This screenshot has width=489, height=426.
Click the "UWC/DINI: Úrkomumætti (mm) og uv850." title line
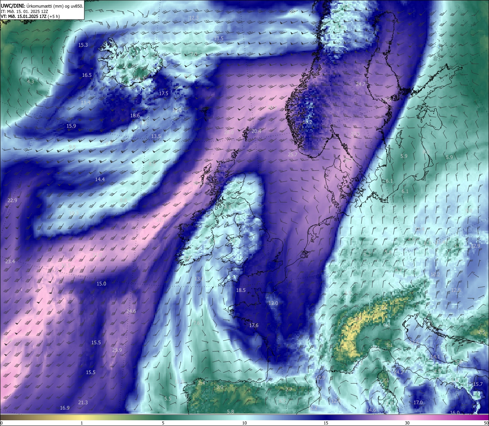pyautogui.click(x=42, y=6)
